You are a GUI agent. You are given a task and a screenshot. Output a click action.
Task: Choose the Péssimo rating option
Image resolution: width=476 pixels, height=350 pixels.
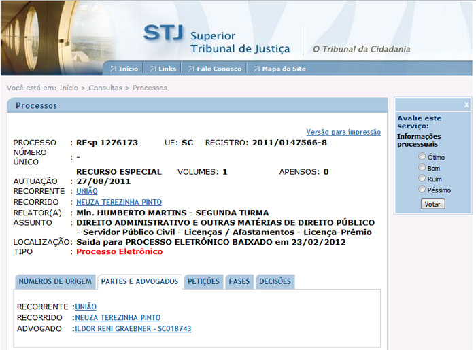click(422, 190)
